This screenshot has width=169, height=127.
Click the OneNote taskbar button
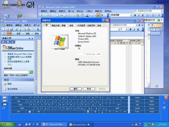(54, 125)
